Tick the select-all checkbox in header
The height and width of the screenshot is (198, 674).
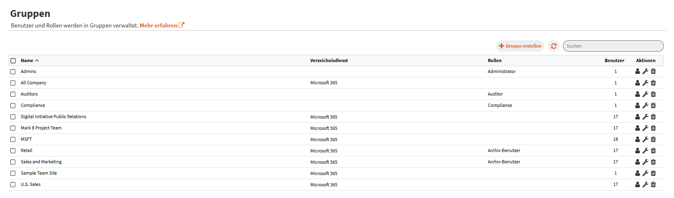pyautogui.click(x=13, y=60)
